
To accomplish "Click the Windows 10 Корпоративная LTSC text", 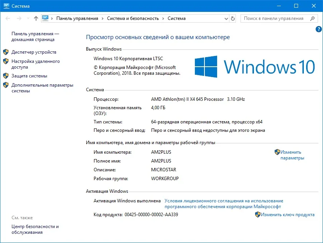I will (x=128, y=59).
